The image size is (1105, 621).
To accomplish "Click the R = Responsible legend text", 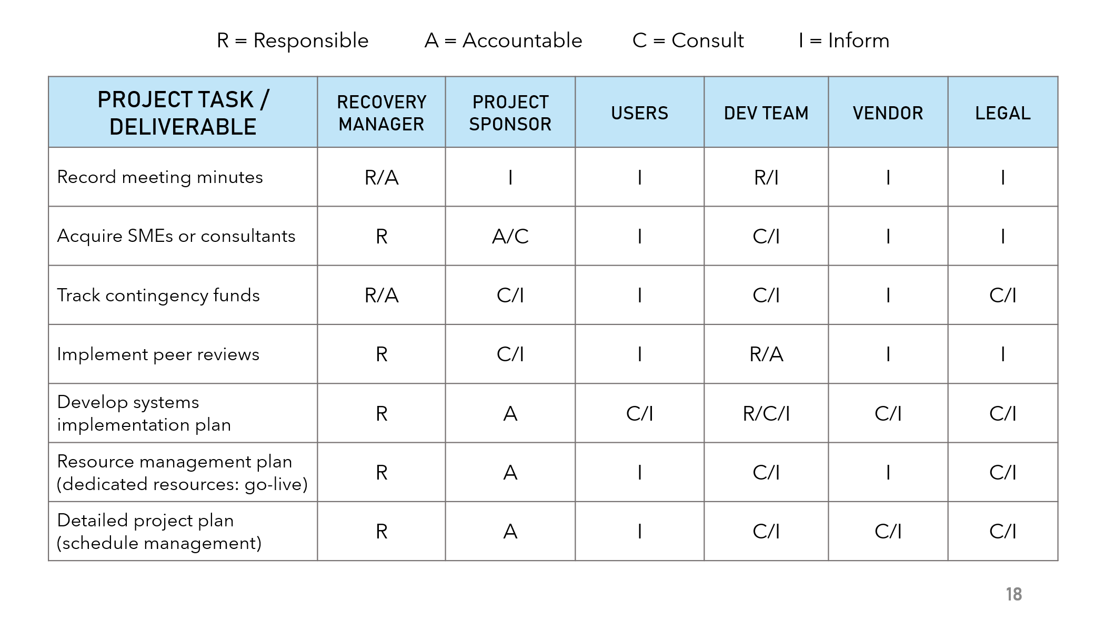I will (x=293, y=40).
